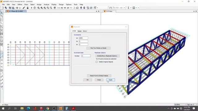Click the dx increment input field
Viewport: 198px width, 111px height.
tap(84, 38)
